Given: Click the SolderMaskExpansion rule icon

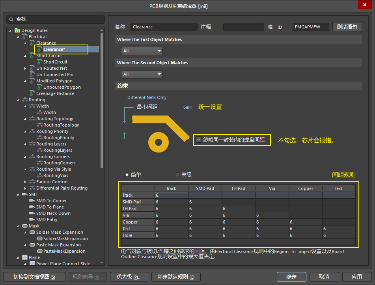Looking at the screenshot, I should 39,238.
